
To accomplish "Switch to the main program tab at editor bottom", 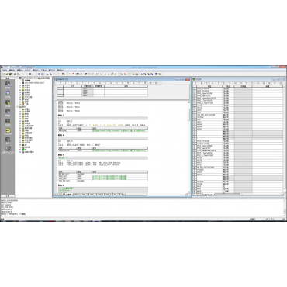I will 68,195.
